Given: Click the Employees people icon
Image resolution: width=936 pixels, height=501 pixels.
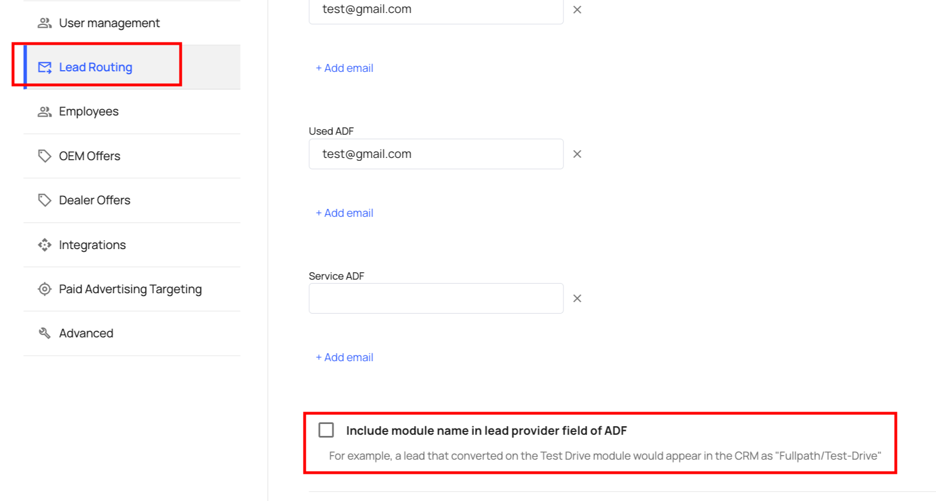Looking at the screenshot, I should tap(44, 112).
